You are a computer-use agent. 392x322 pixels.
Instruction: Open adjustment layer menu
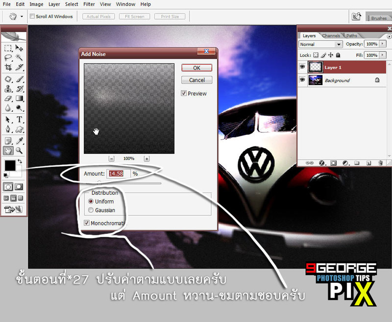point(345,163)
